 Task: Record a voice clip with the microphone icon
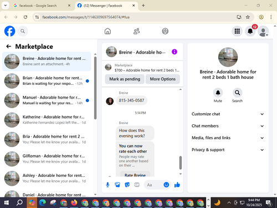pos(107,185)
